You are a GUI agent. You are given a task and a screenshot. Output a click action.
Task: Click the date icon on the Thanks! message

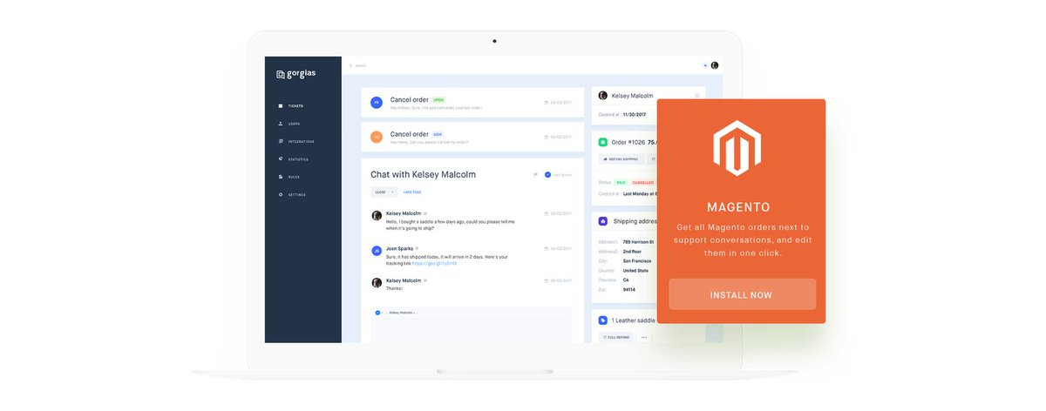point(547,281)
